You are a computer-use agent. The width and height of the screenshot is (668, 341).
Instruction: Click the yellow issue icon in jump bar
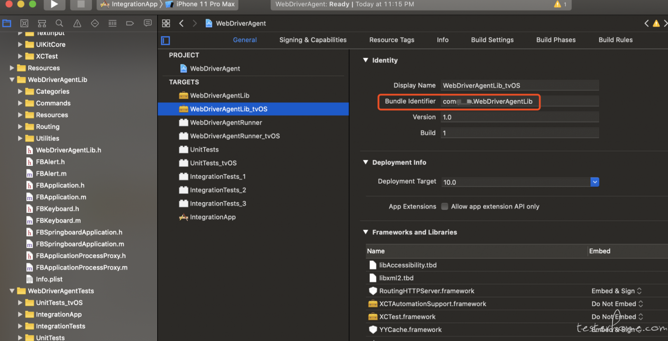tap(656, 23)
